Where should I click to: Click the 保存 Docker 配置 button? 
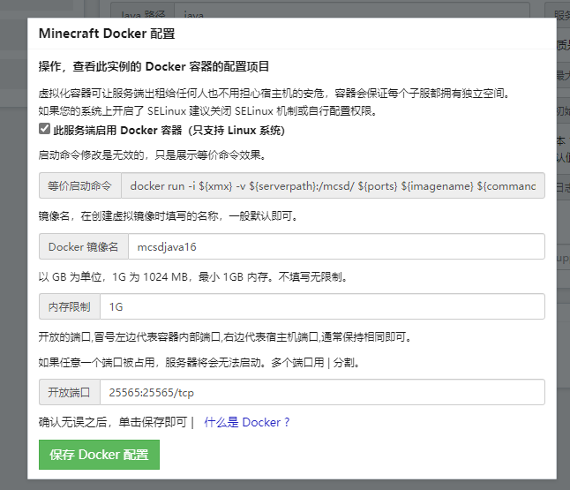coord(99,455)
